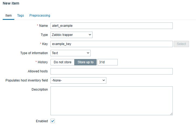Choose Do not store for History
The width and height of the screenshot is (196, 126).
[63, 62]
